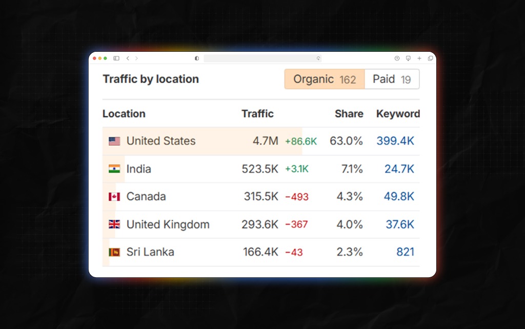Click the Share column header
The width and height of the screenshot is (525, 329).
click(349, 114)
